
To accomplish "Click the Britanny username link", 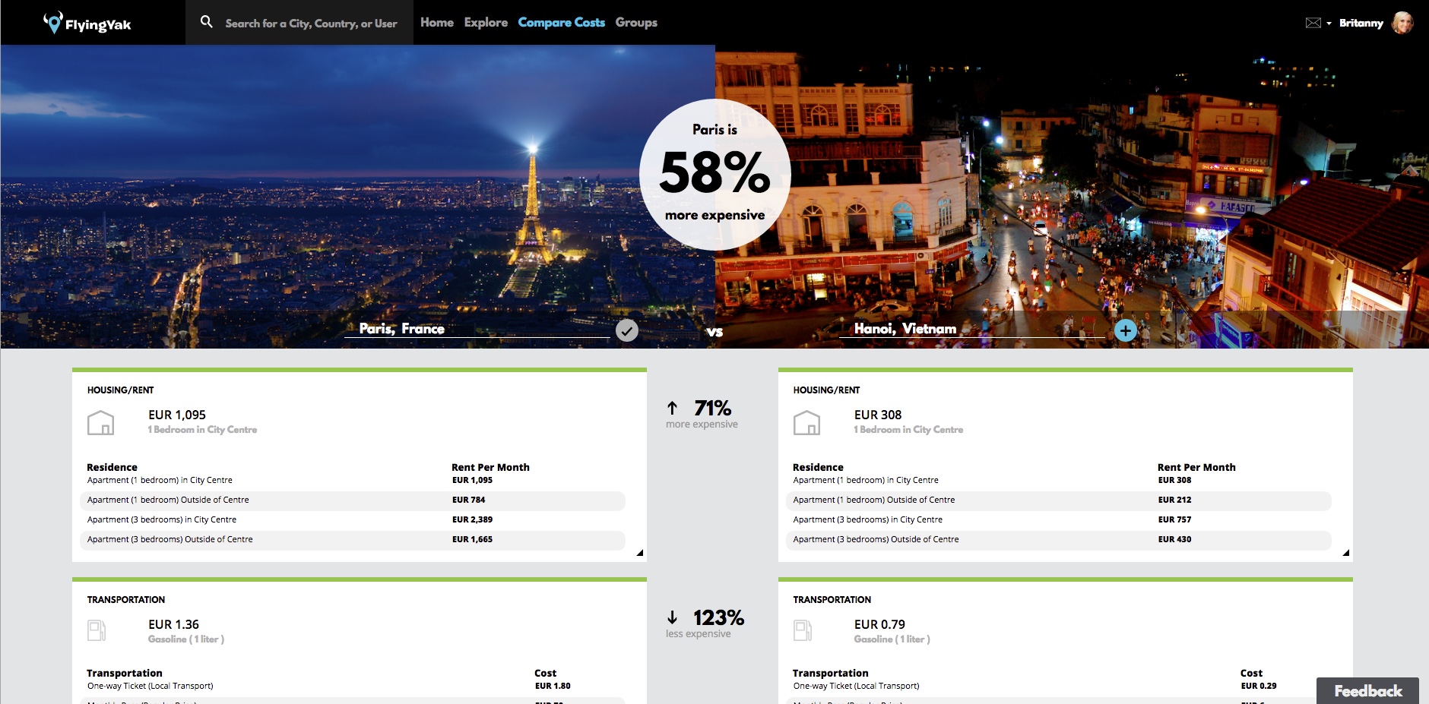I will [x=1361, y=23].
